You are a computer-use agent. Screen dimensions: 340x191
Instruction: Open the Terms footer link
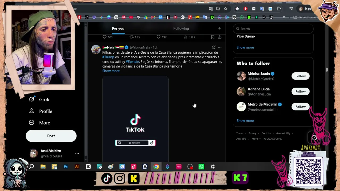click(x=240, y=133)
